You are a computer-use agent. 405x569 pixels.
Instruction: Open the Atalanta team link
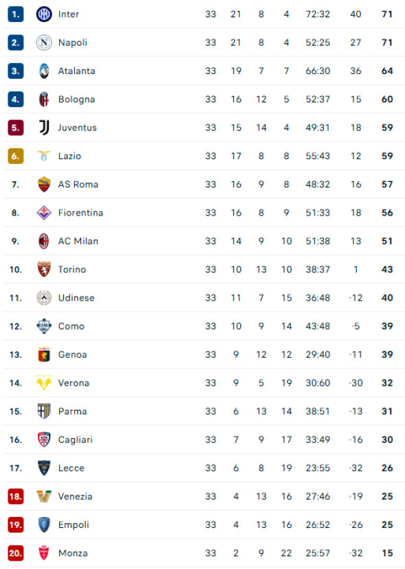[x=77, y=71]
